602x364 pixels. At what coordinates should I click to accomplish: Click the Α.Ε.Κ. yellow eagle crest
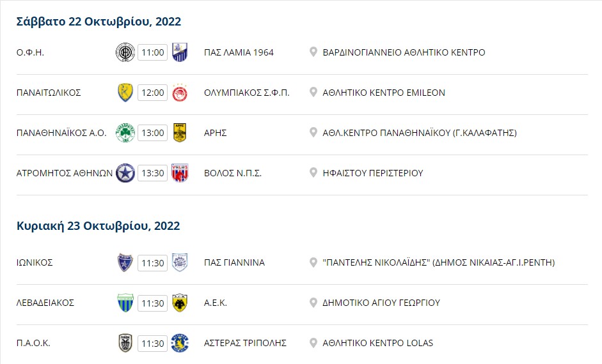coord(180,303)
